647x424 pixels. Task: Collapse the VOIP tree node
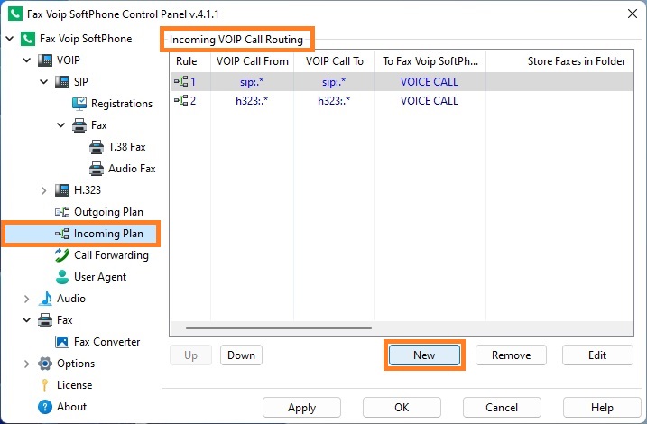pos(27,60)
